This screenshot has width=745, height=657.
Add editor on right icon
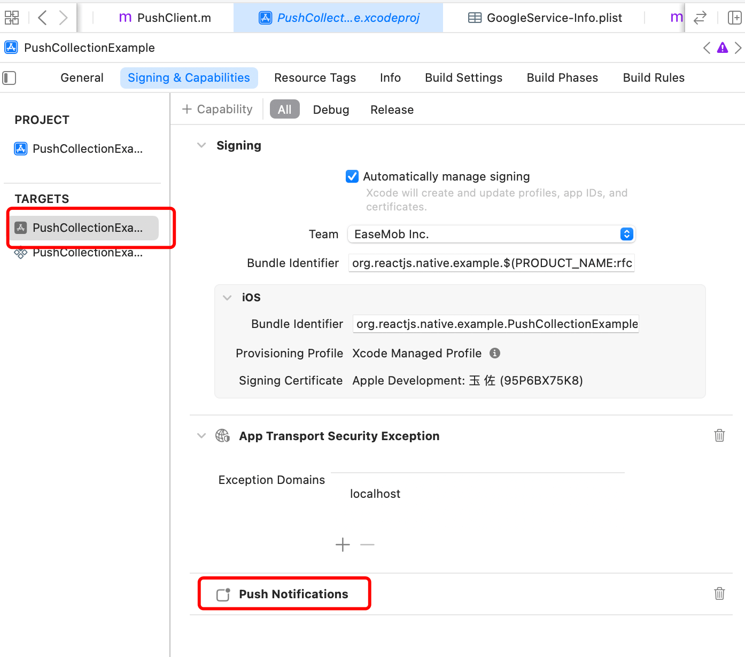click(734, 18)
